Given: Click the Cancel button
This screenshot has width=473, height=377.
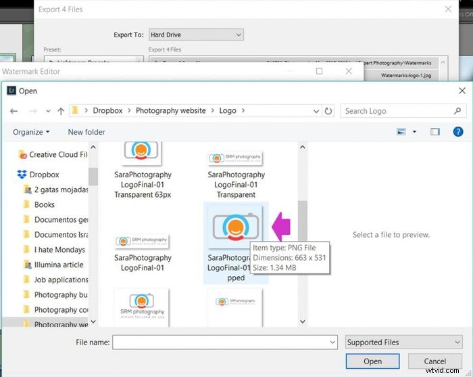Looking at the screenshot, I should click(x=434, y=361).
